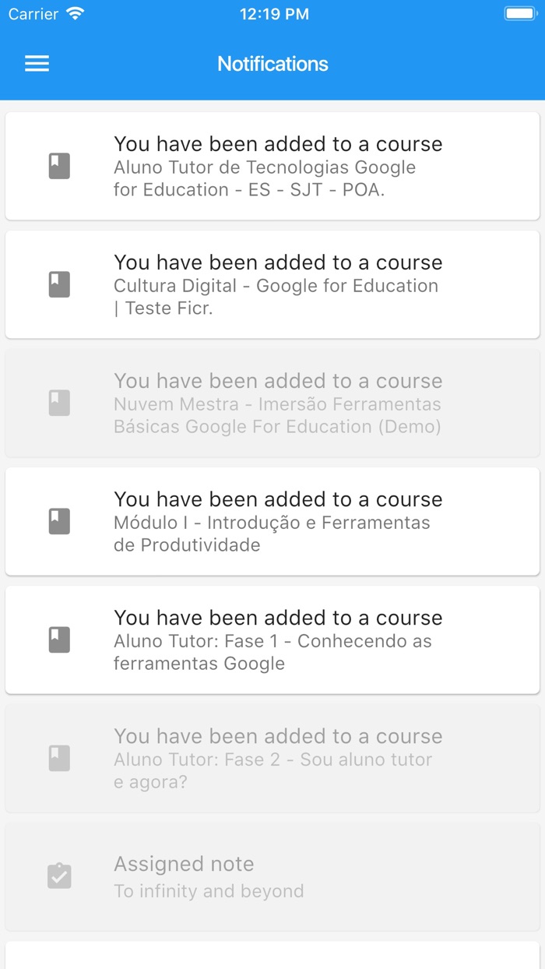Open the navigation drawer menu
The image size is (545, 969).
37,64
